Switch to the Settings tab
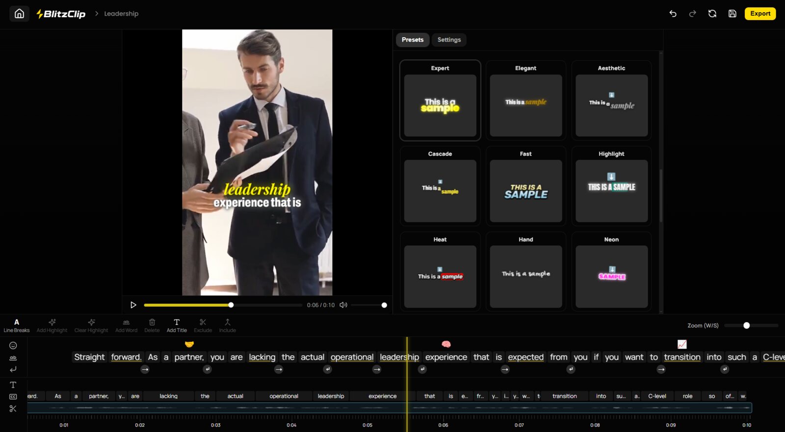 [x=449, y=40]
